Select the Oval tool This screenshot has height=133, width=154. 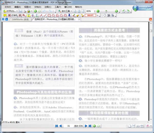(53, 15)
